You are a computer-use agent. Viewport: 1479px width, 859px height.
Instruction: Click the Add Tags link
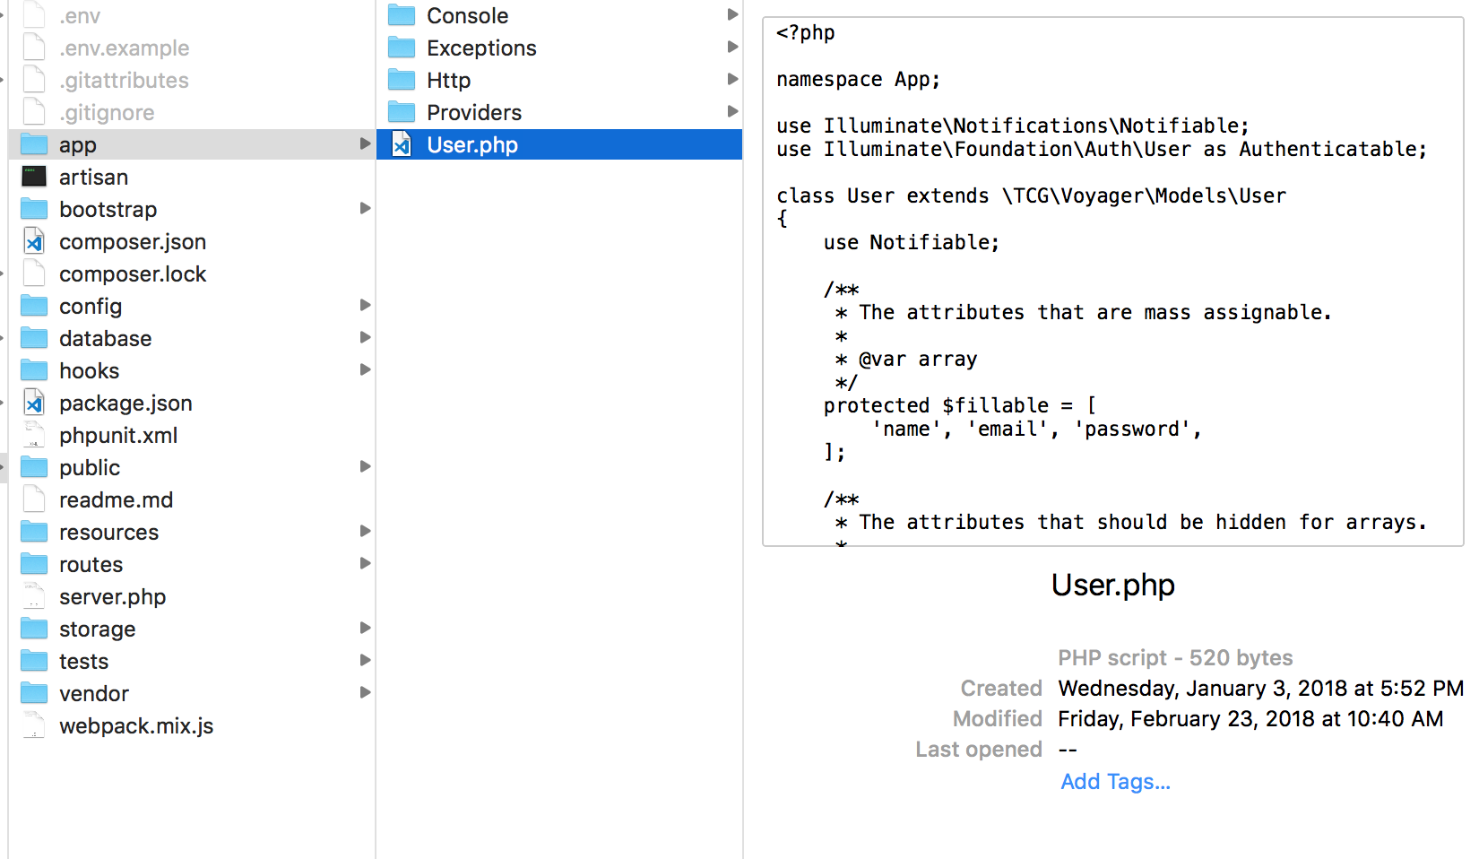click(x=1114, y=781)
